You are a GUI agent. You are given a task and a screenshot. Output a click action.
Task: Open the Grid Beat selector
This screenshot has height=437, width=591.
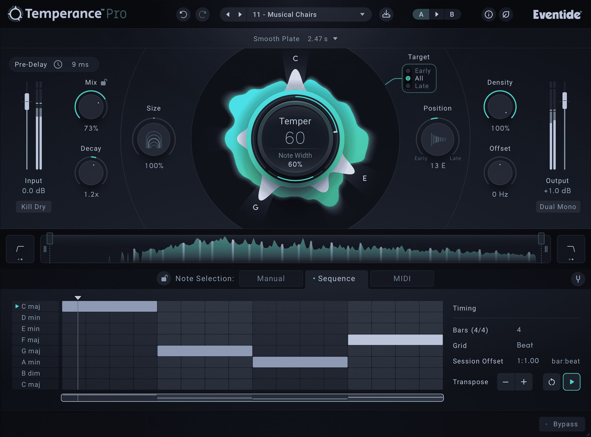click(525, 345)
